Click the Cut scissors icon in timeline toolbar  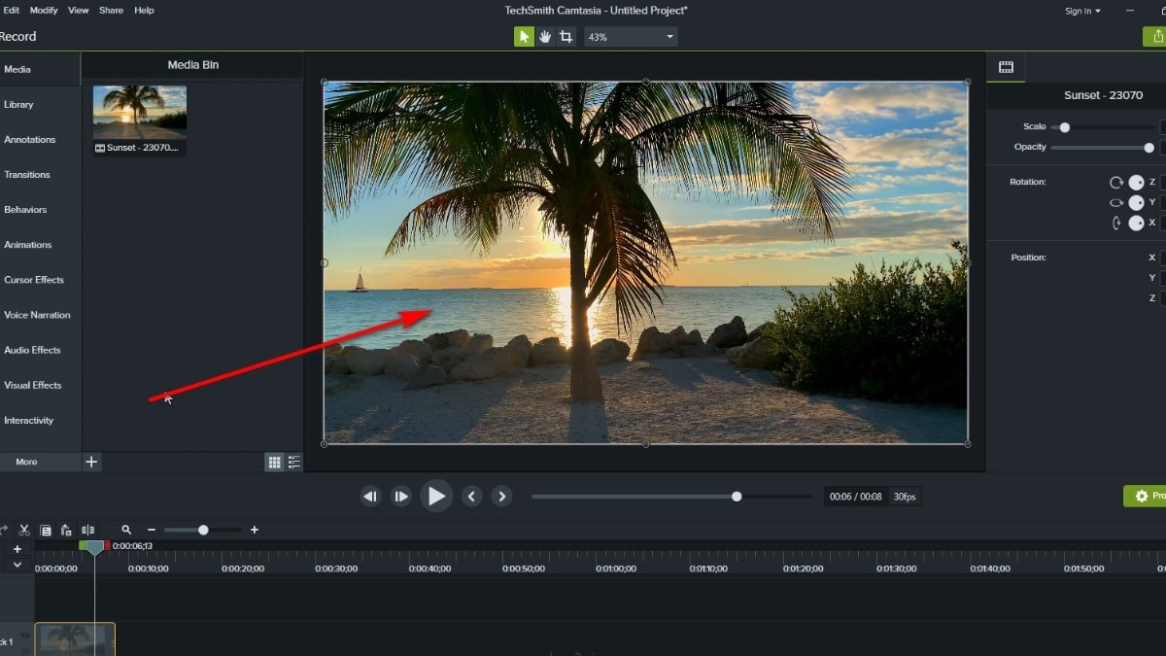click(x=24, y=530)
